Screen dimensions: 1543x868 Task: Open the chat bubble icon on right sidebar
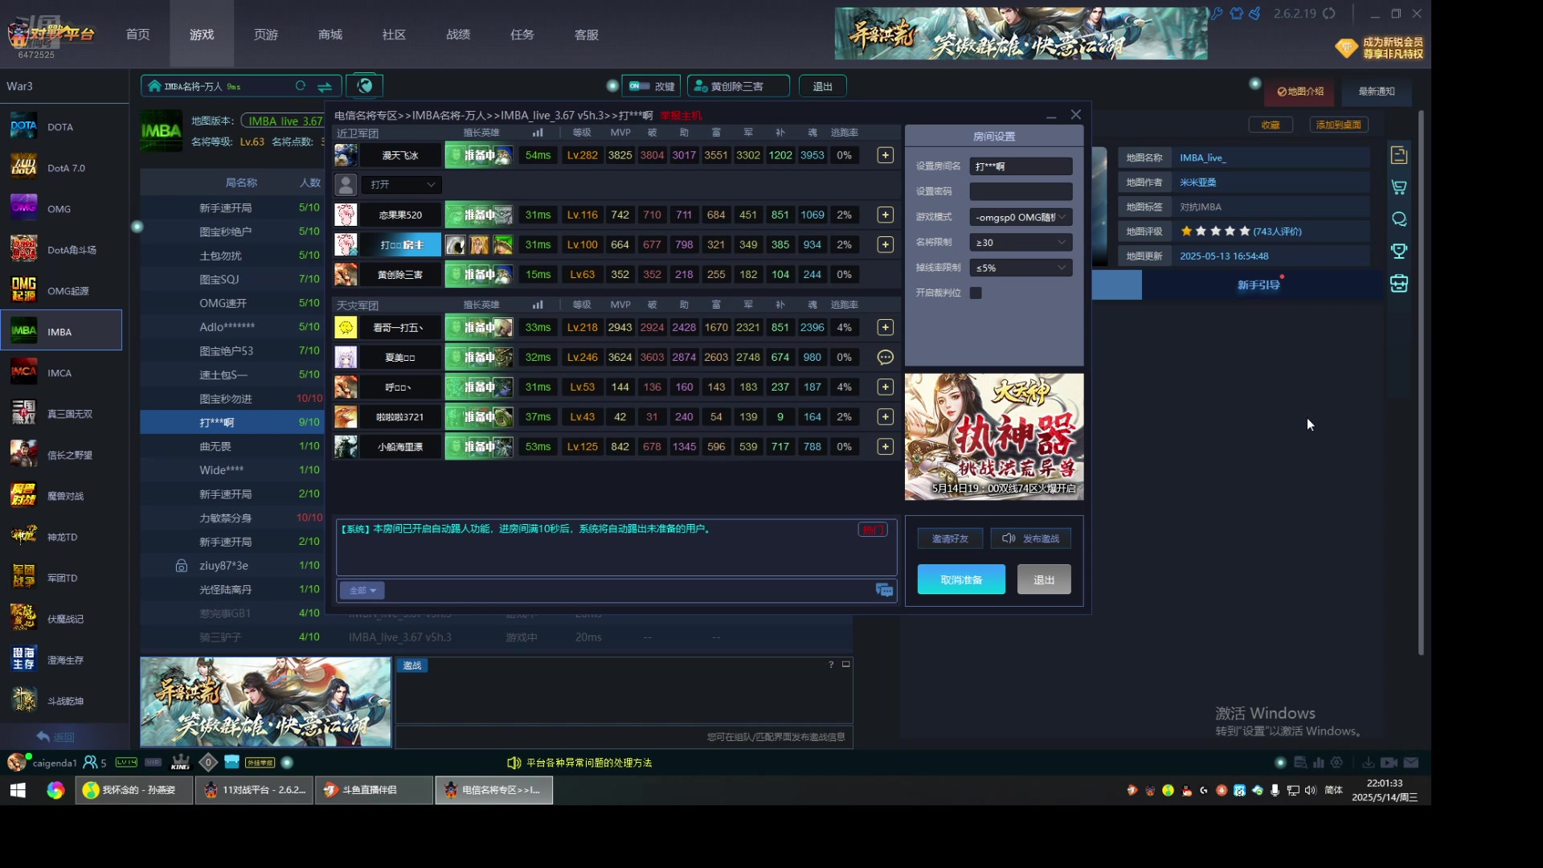[x=1399, y=219]
